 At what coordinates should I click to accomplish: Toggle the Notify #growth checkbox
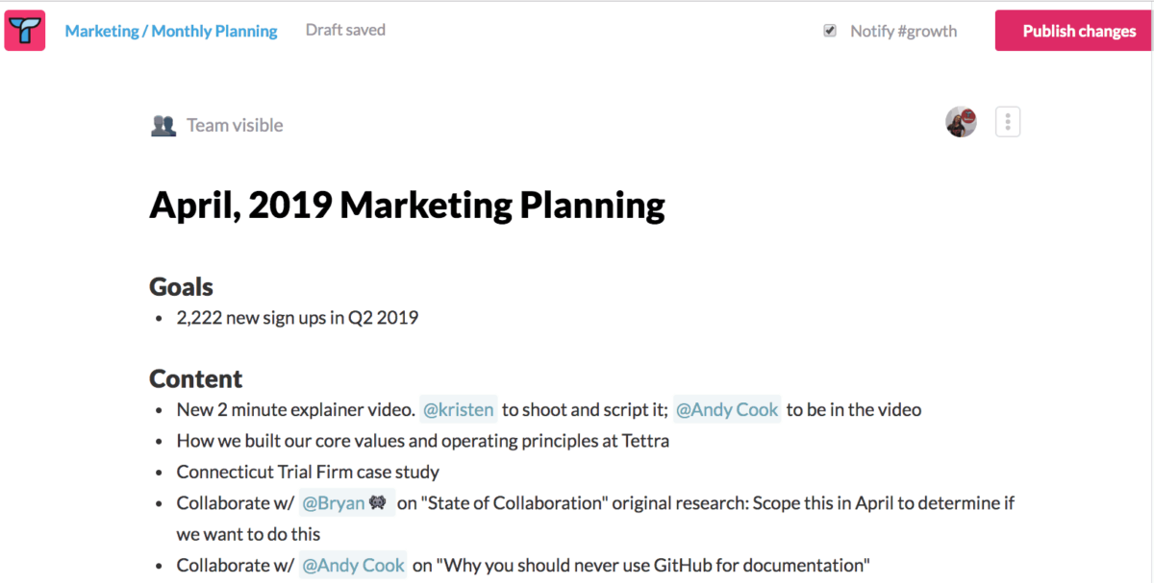tap(830, 31)
